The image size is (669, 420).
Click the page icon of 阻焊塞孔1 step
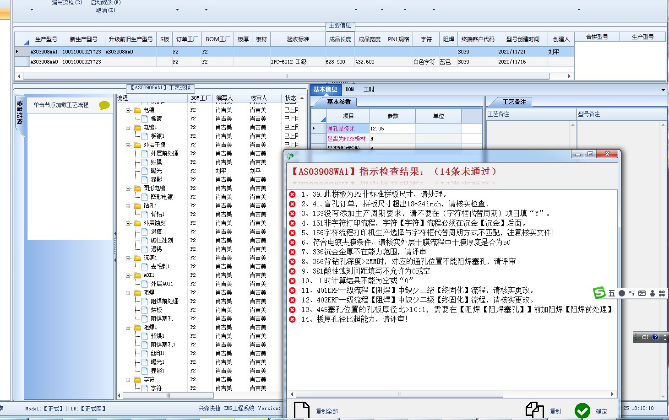[x=145, y=345]
